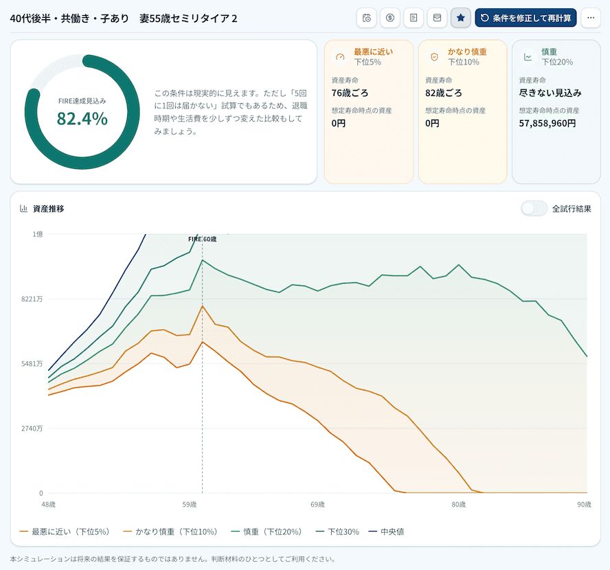The height and width of the screenshot is (570, 610).
Task: Open the calendar-clock schedule icon
Action: coord(366,18)
